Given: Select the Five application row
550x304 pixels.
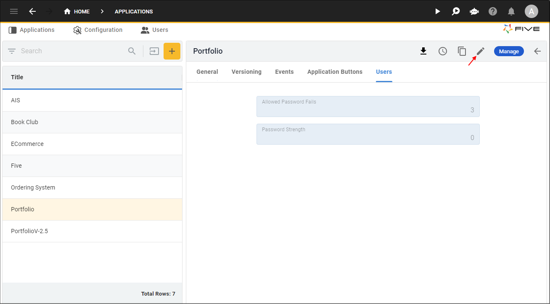Looking at the screenshot, I should (x=92, y=166).
